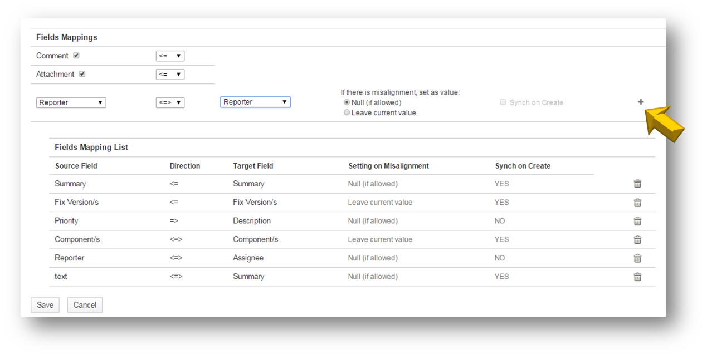Click the plus icon to add mapping
Screen dimensions: 702x354
coord(641,102)
